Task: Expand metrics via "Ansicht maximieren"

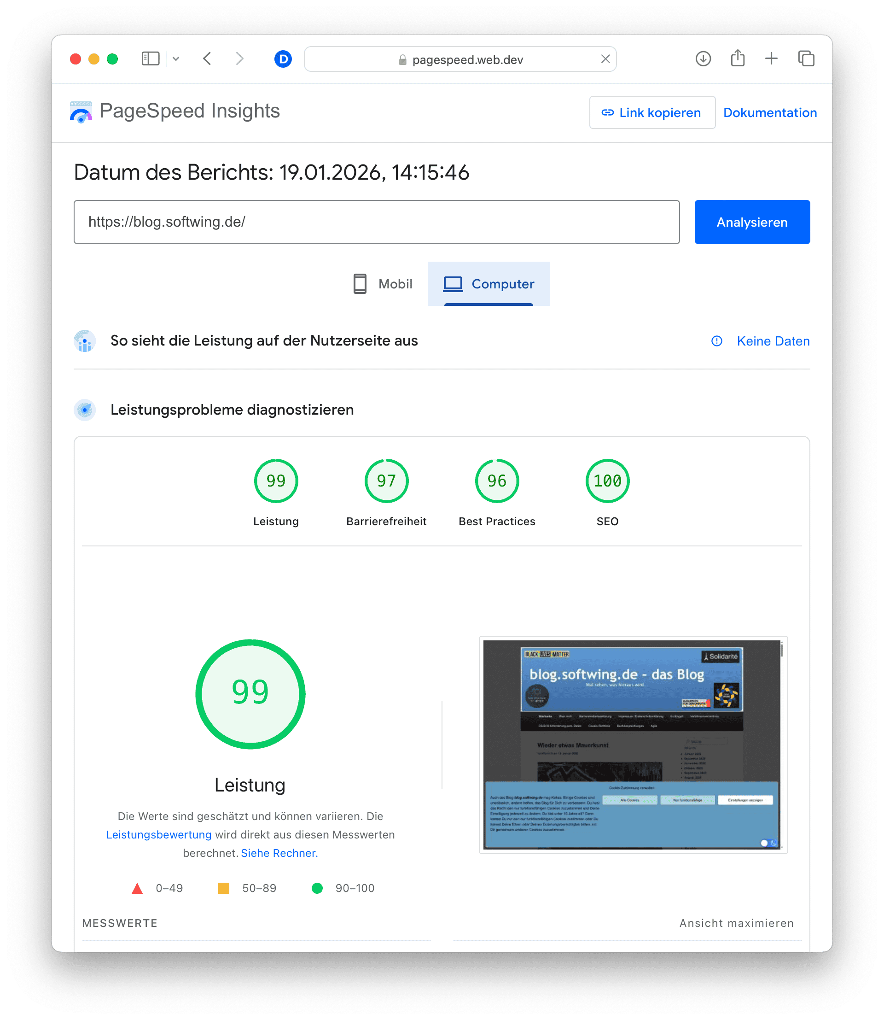Action: (737, 923)
